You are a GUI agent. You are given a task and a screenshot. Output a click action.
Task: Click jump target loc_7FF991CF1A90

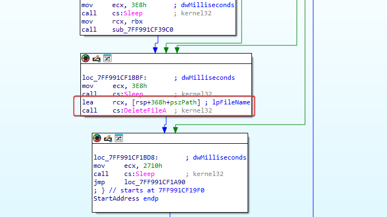(155, 182)
